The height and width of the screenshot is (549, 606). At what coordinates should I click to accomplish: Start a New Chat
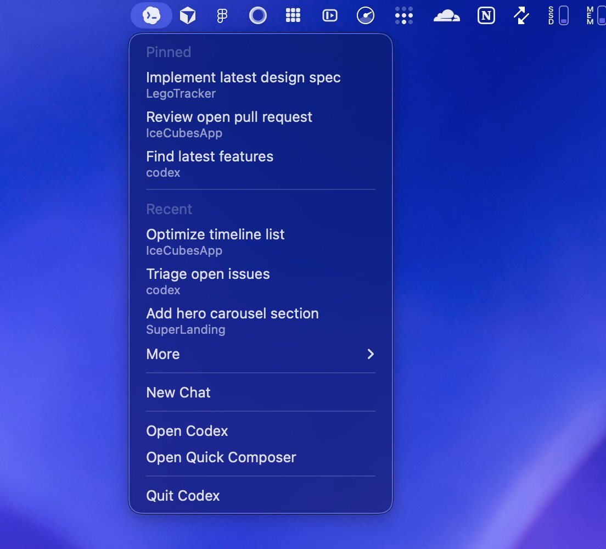click(261, 393)
